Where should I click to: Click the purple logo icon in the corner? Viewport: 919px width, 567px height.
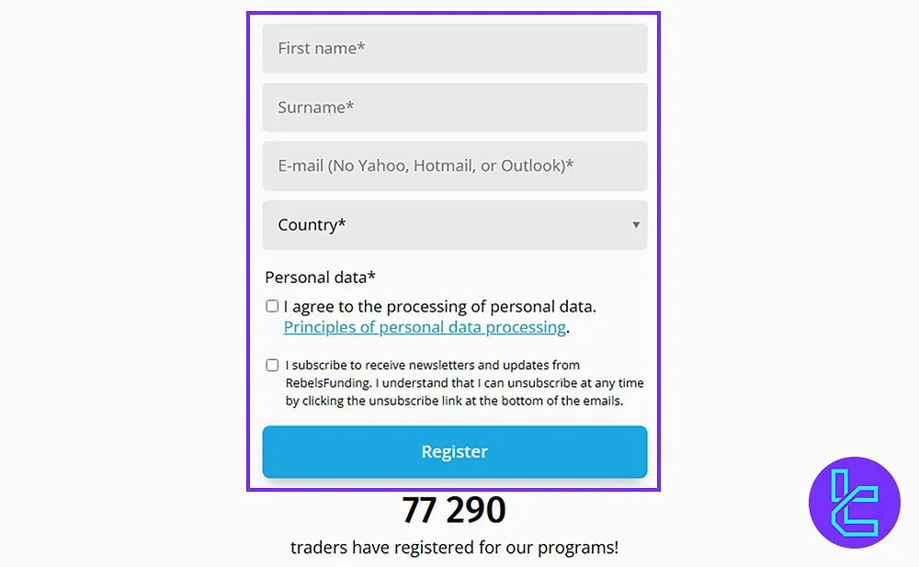(x=856, y=504)
